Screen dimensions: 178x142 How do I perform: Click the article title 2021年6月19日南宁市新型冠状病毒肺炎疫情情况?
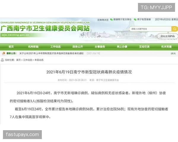pyautogui.click(x=89, y=72)
